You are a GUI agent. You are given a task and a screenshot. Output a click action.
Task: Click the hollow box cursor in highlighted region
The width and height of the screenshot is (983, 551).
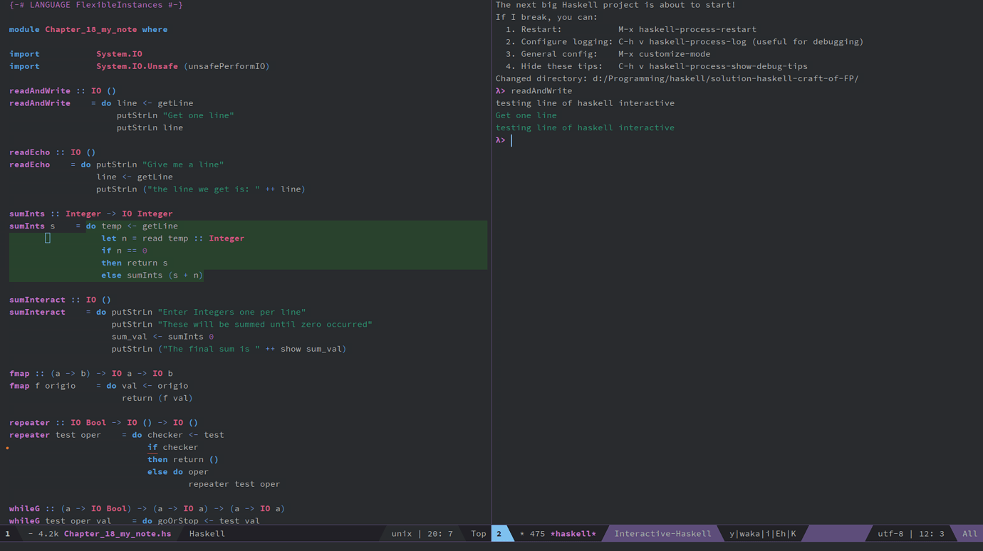pyautogui.click(x=48, y=238)
